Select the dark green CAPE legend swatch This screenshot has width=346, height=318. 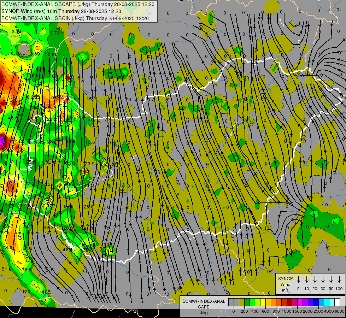click(247, 302)
